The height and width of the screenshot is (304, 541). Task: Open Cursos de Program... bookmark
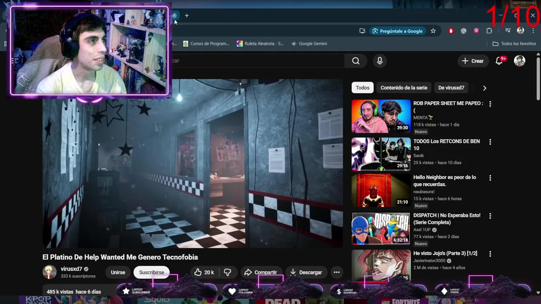tap(206, 43)
